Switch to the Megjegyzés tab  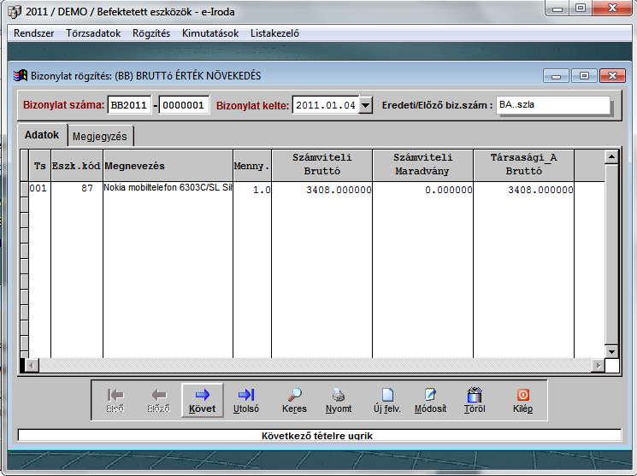(100, 136)
